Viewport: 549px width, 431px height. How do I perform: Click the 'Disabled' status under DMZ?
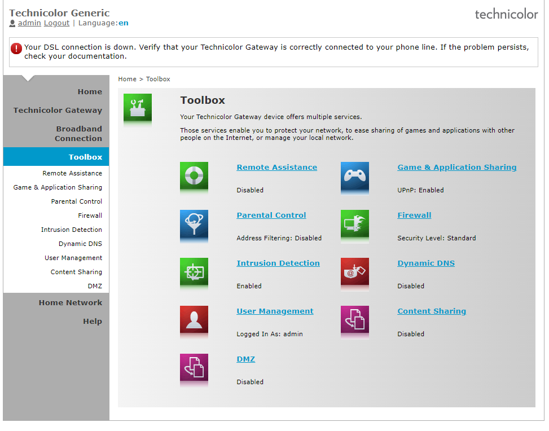pos(250,382)
